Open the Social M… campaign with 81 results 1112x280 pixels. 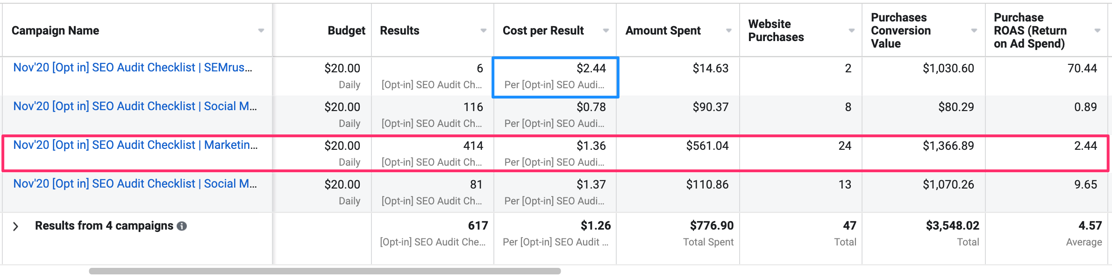pyautogui.click(x=135, y=184)
